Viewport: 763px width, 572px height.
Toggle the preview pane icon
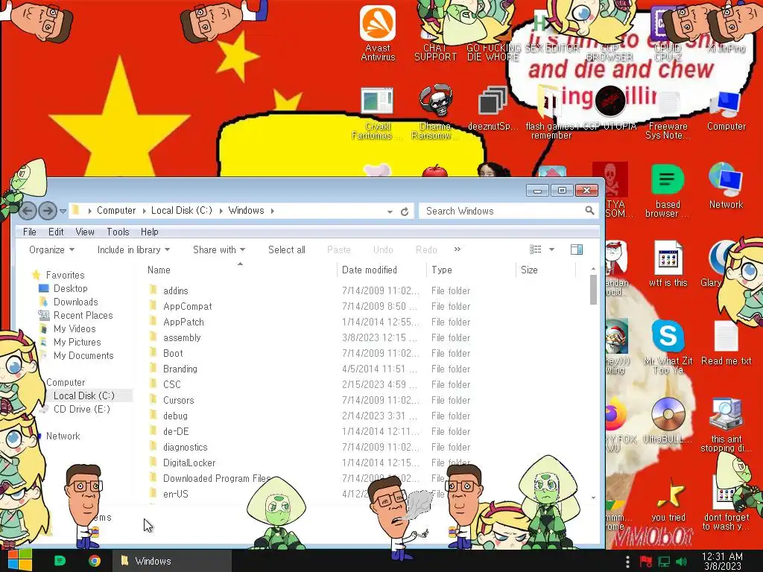click(577, 250)
